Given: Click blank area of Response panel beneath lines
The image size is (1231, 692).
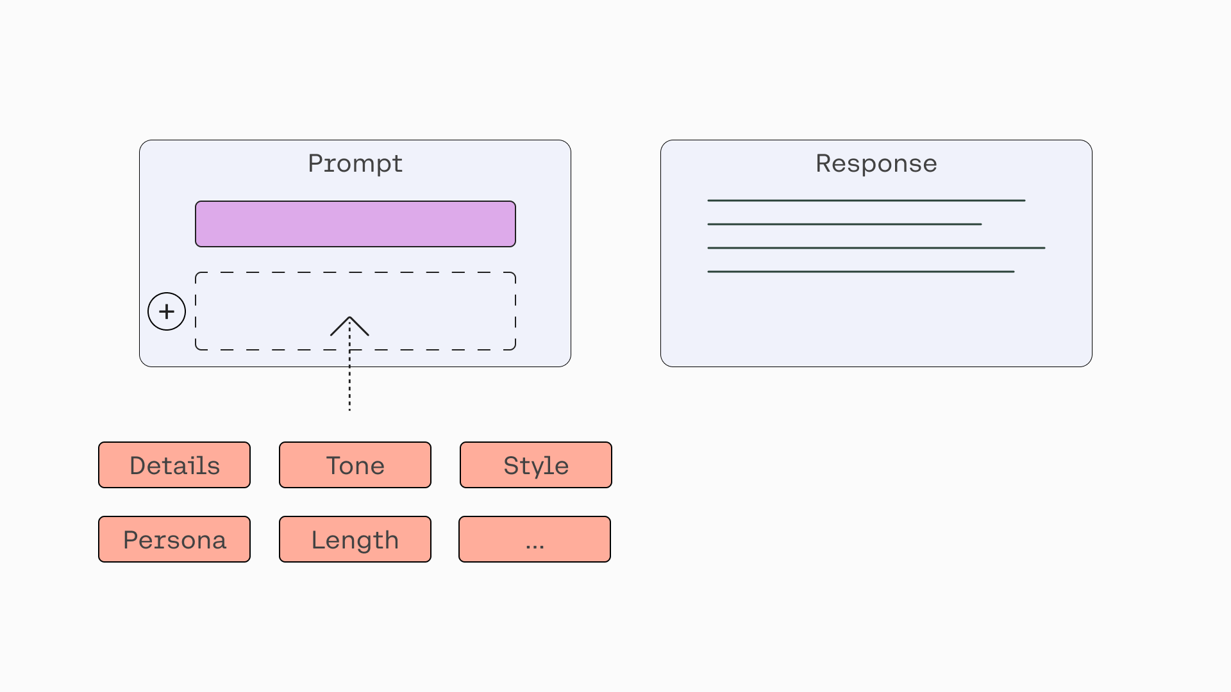Looking at the screenshot, I should [876, 320].
